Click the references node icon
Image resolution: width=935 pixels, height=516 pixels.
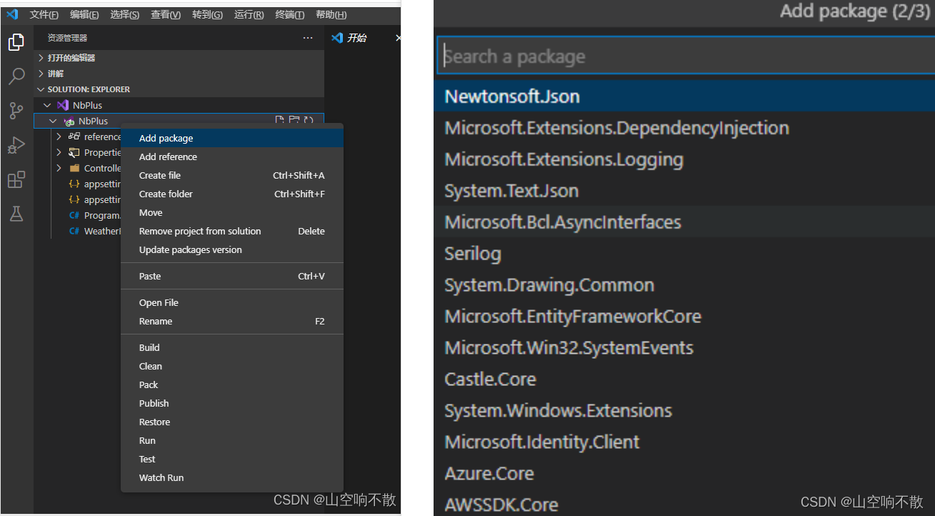click(x=74, y=137)
